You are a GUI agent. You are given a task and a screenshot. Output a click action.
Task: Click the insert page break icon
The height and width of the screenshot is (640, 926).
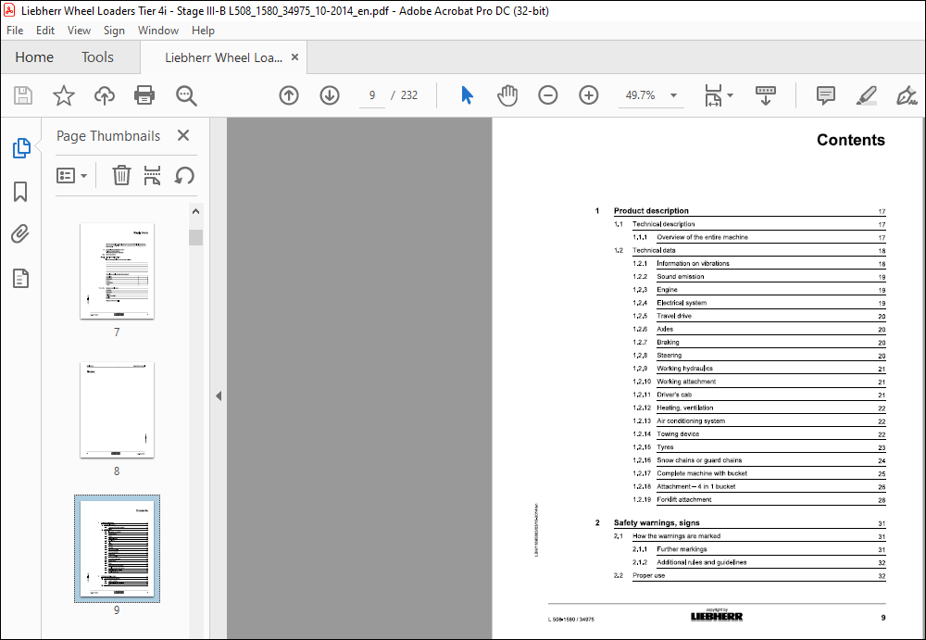(x=153, y=175)
